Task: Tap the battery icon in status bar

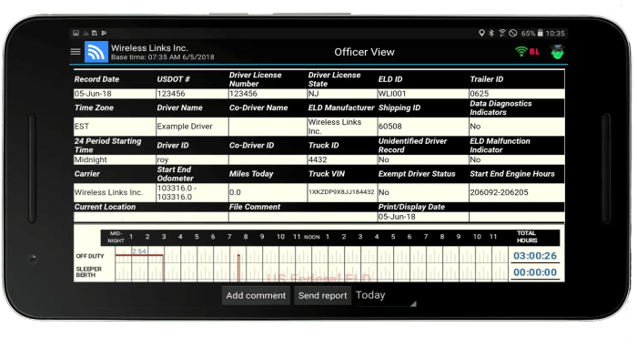Action: [x=540, y=33]
